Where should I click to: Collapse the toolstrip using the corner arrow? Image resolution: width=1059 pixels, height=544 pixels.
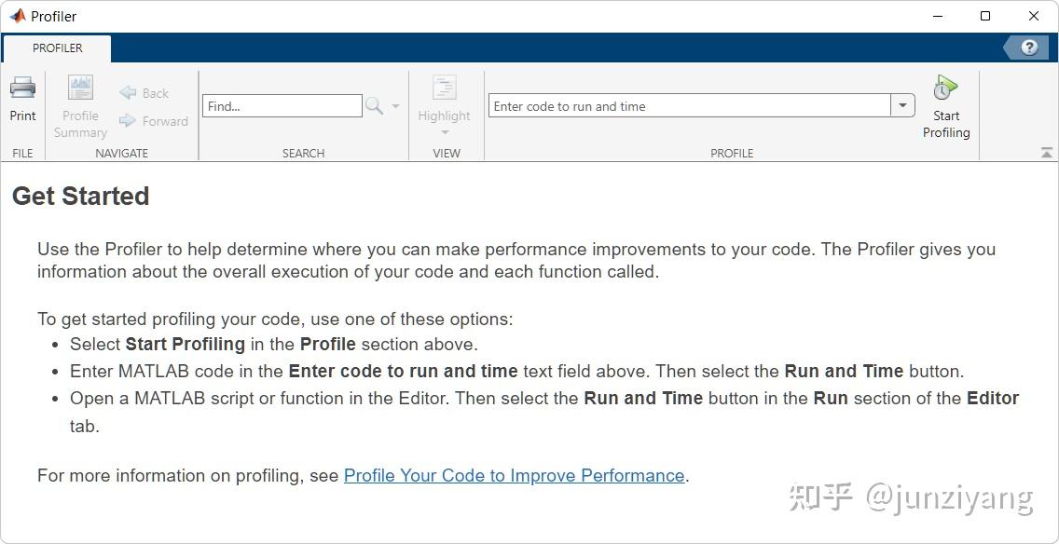click(x=1046, y=153)
